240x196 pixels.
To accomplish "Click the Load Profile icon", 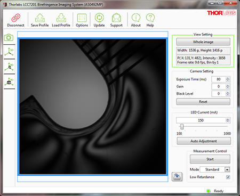I will (61, 18).
